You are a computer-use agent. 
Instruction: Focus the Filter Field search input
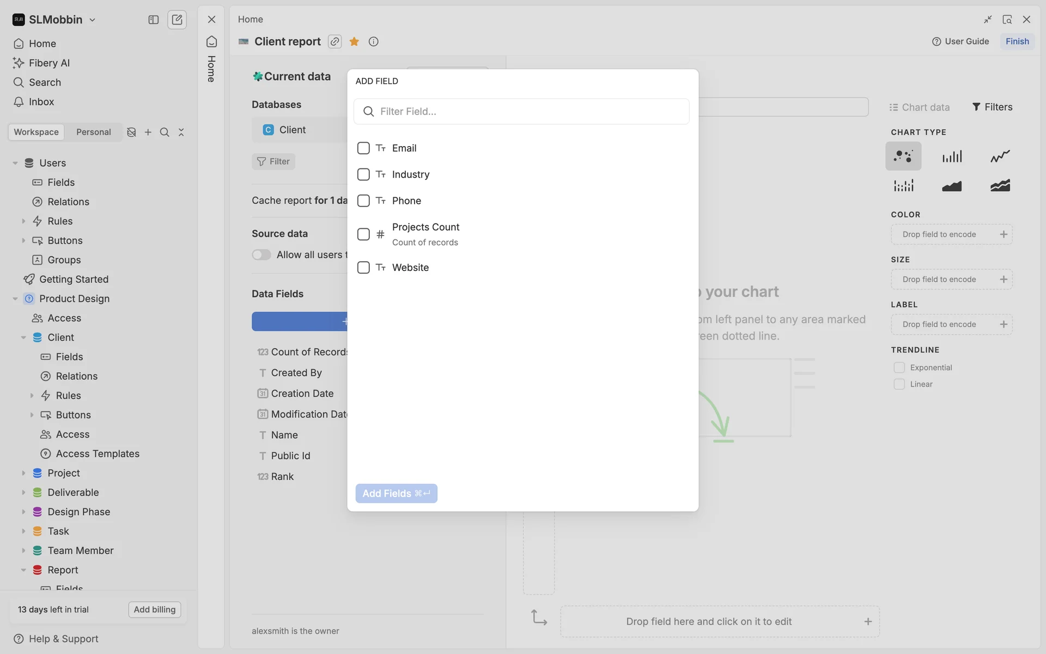pyautogui.click(x=522, y=111)
